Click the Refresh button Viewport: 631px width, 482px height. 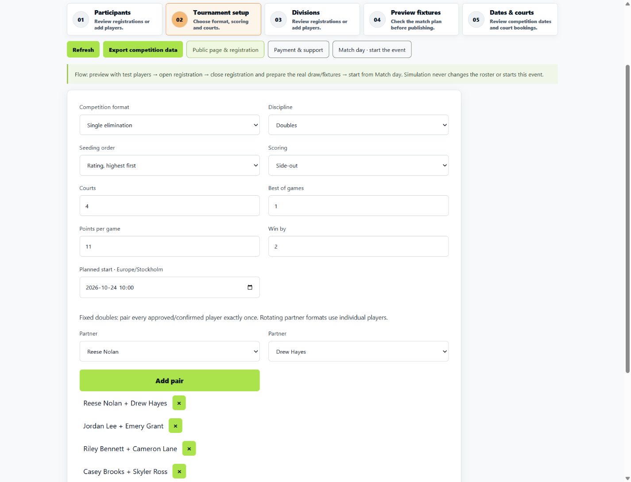[x=83, y=50]
